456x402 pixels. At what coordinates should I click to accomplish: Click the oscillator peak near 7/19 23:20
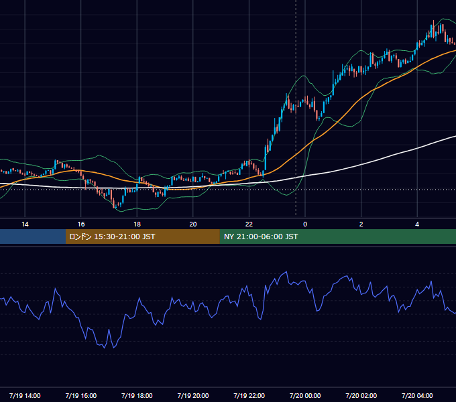click(x=286, y=272)
